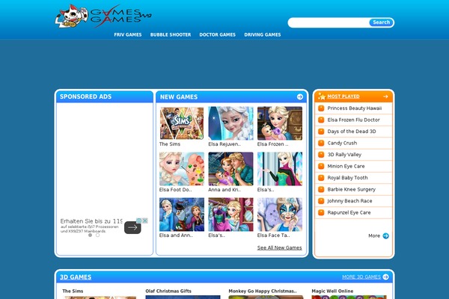This screenshot has width=449, height=299.
Task: Click the Elsa Frozen Flu Doctor text
Action: tap(354, 120)
